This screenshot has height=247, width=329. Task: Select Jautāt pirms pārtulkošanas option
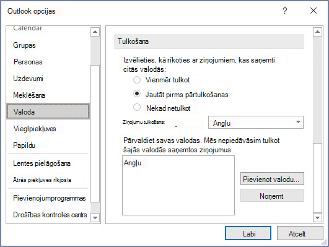coord(137,93)
